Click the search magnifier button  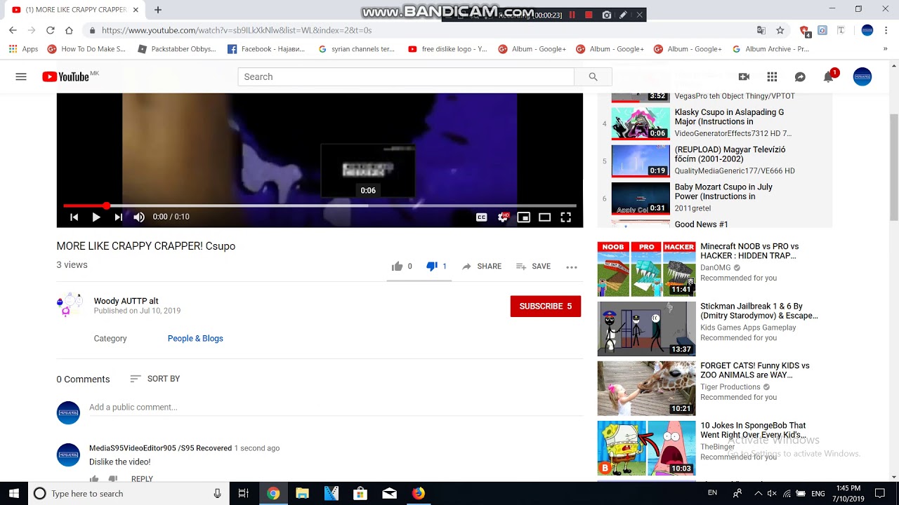tap(593, 77)
